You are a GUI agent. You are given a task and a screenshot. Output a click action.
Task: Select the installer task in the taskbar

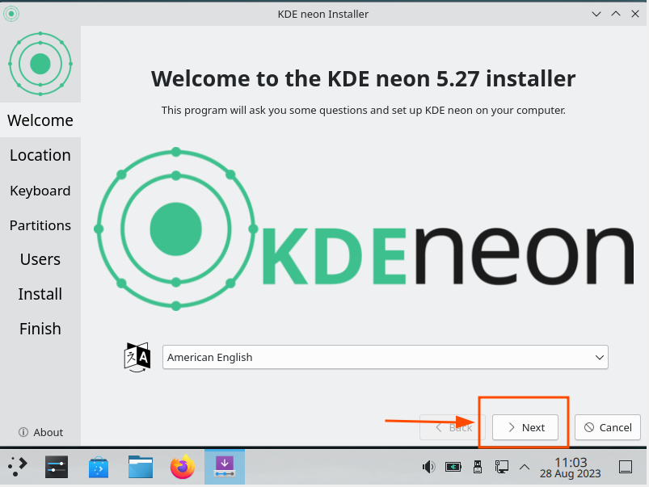(x=225, y=467)
